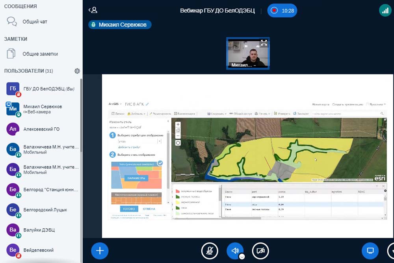This screenshot has width=394, height=263.
Task: Hide the users list panel
Action: click(93, 10)
